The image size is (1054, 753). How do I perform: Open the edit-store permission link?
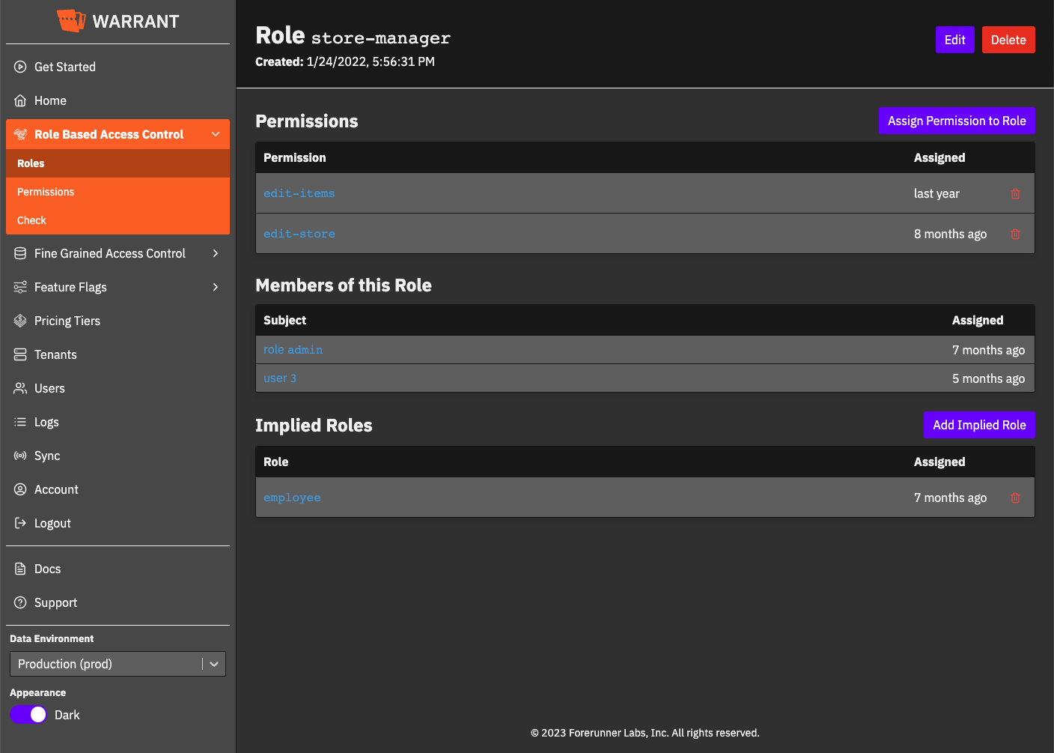[299, 235]
